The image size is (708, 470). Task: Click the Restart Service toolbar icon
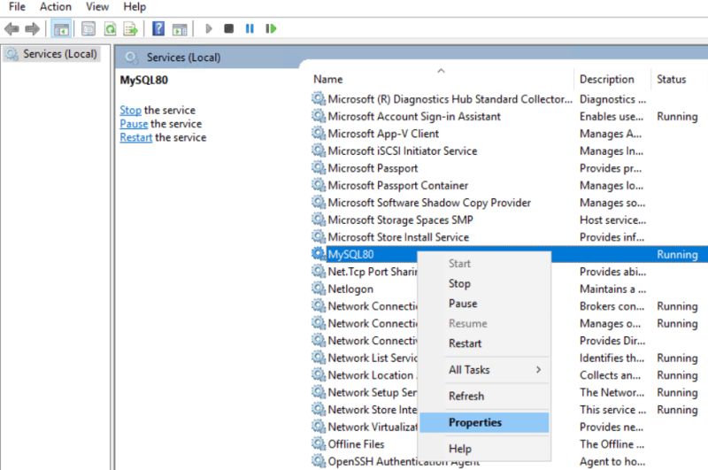coord(271,28)
